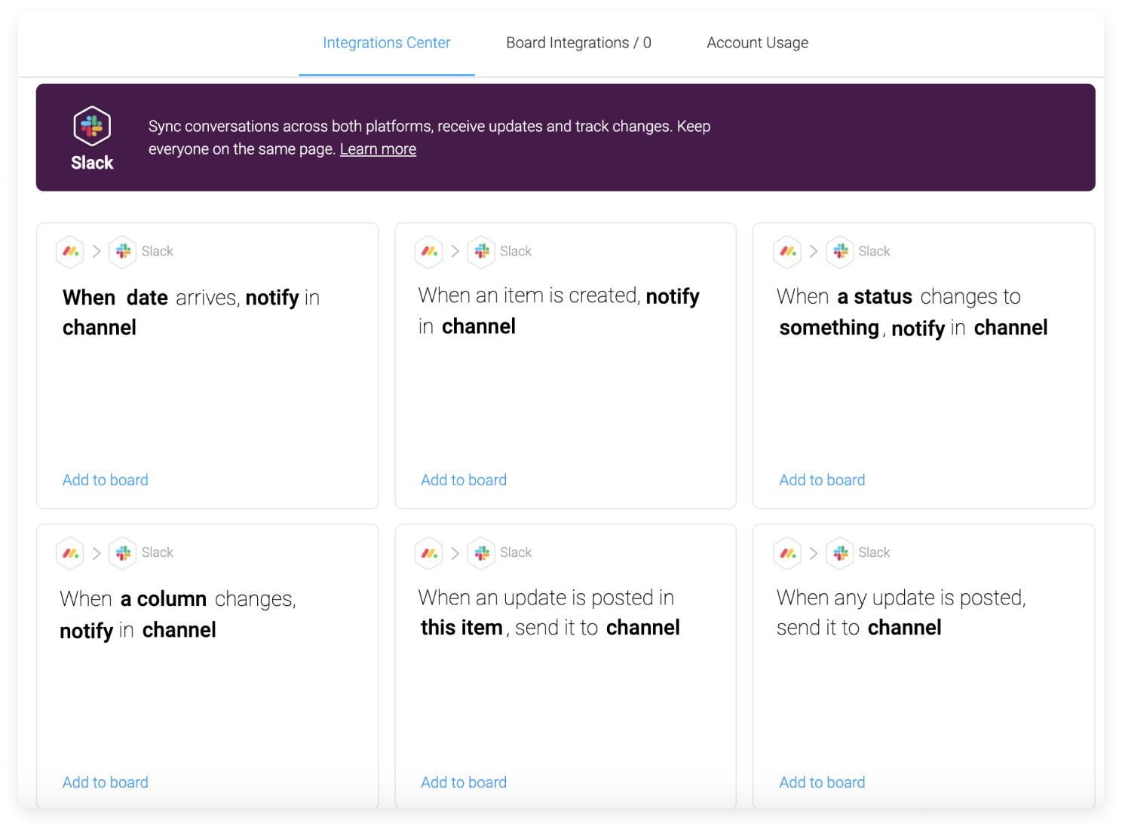Pick "channel" in the status changes recipe

[1010, 328]
